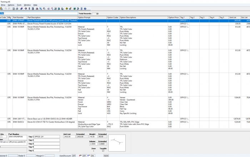Click the red A status bar icon
This screenshot has height=157, width=250.
tap(80, 156)
